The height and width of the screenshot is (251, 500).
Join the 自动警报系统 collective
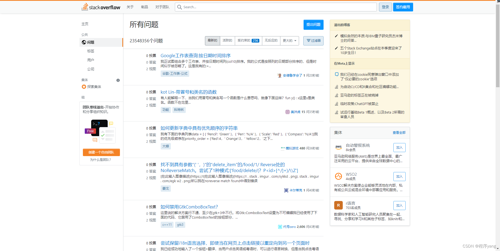point(399,148)
